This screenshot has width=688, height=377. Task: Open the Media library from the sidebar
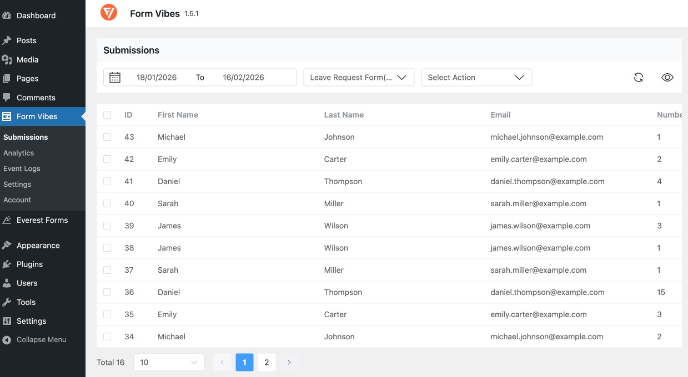28,59
